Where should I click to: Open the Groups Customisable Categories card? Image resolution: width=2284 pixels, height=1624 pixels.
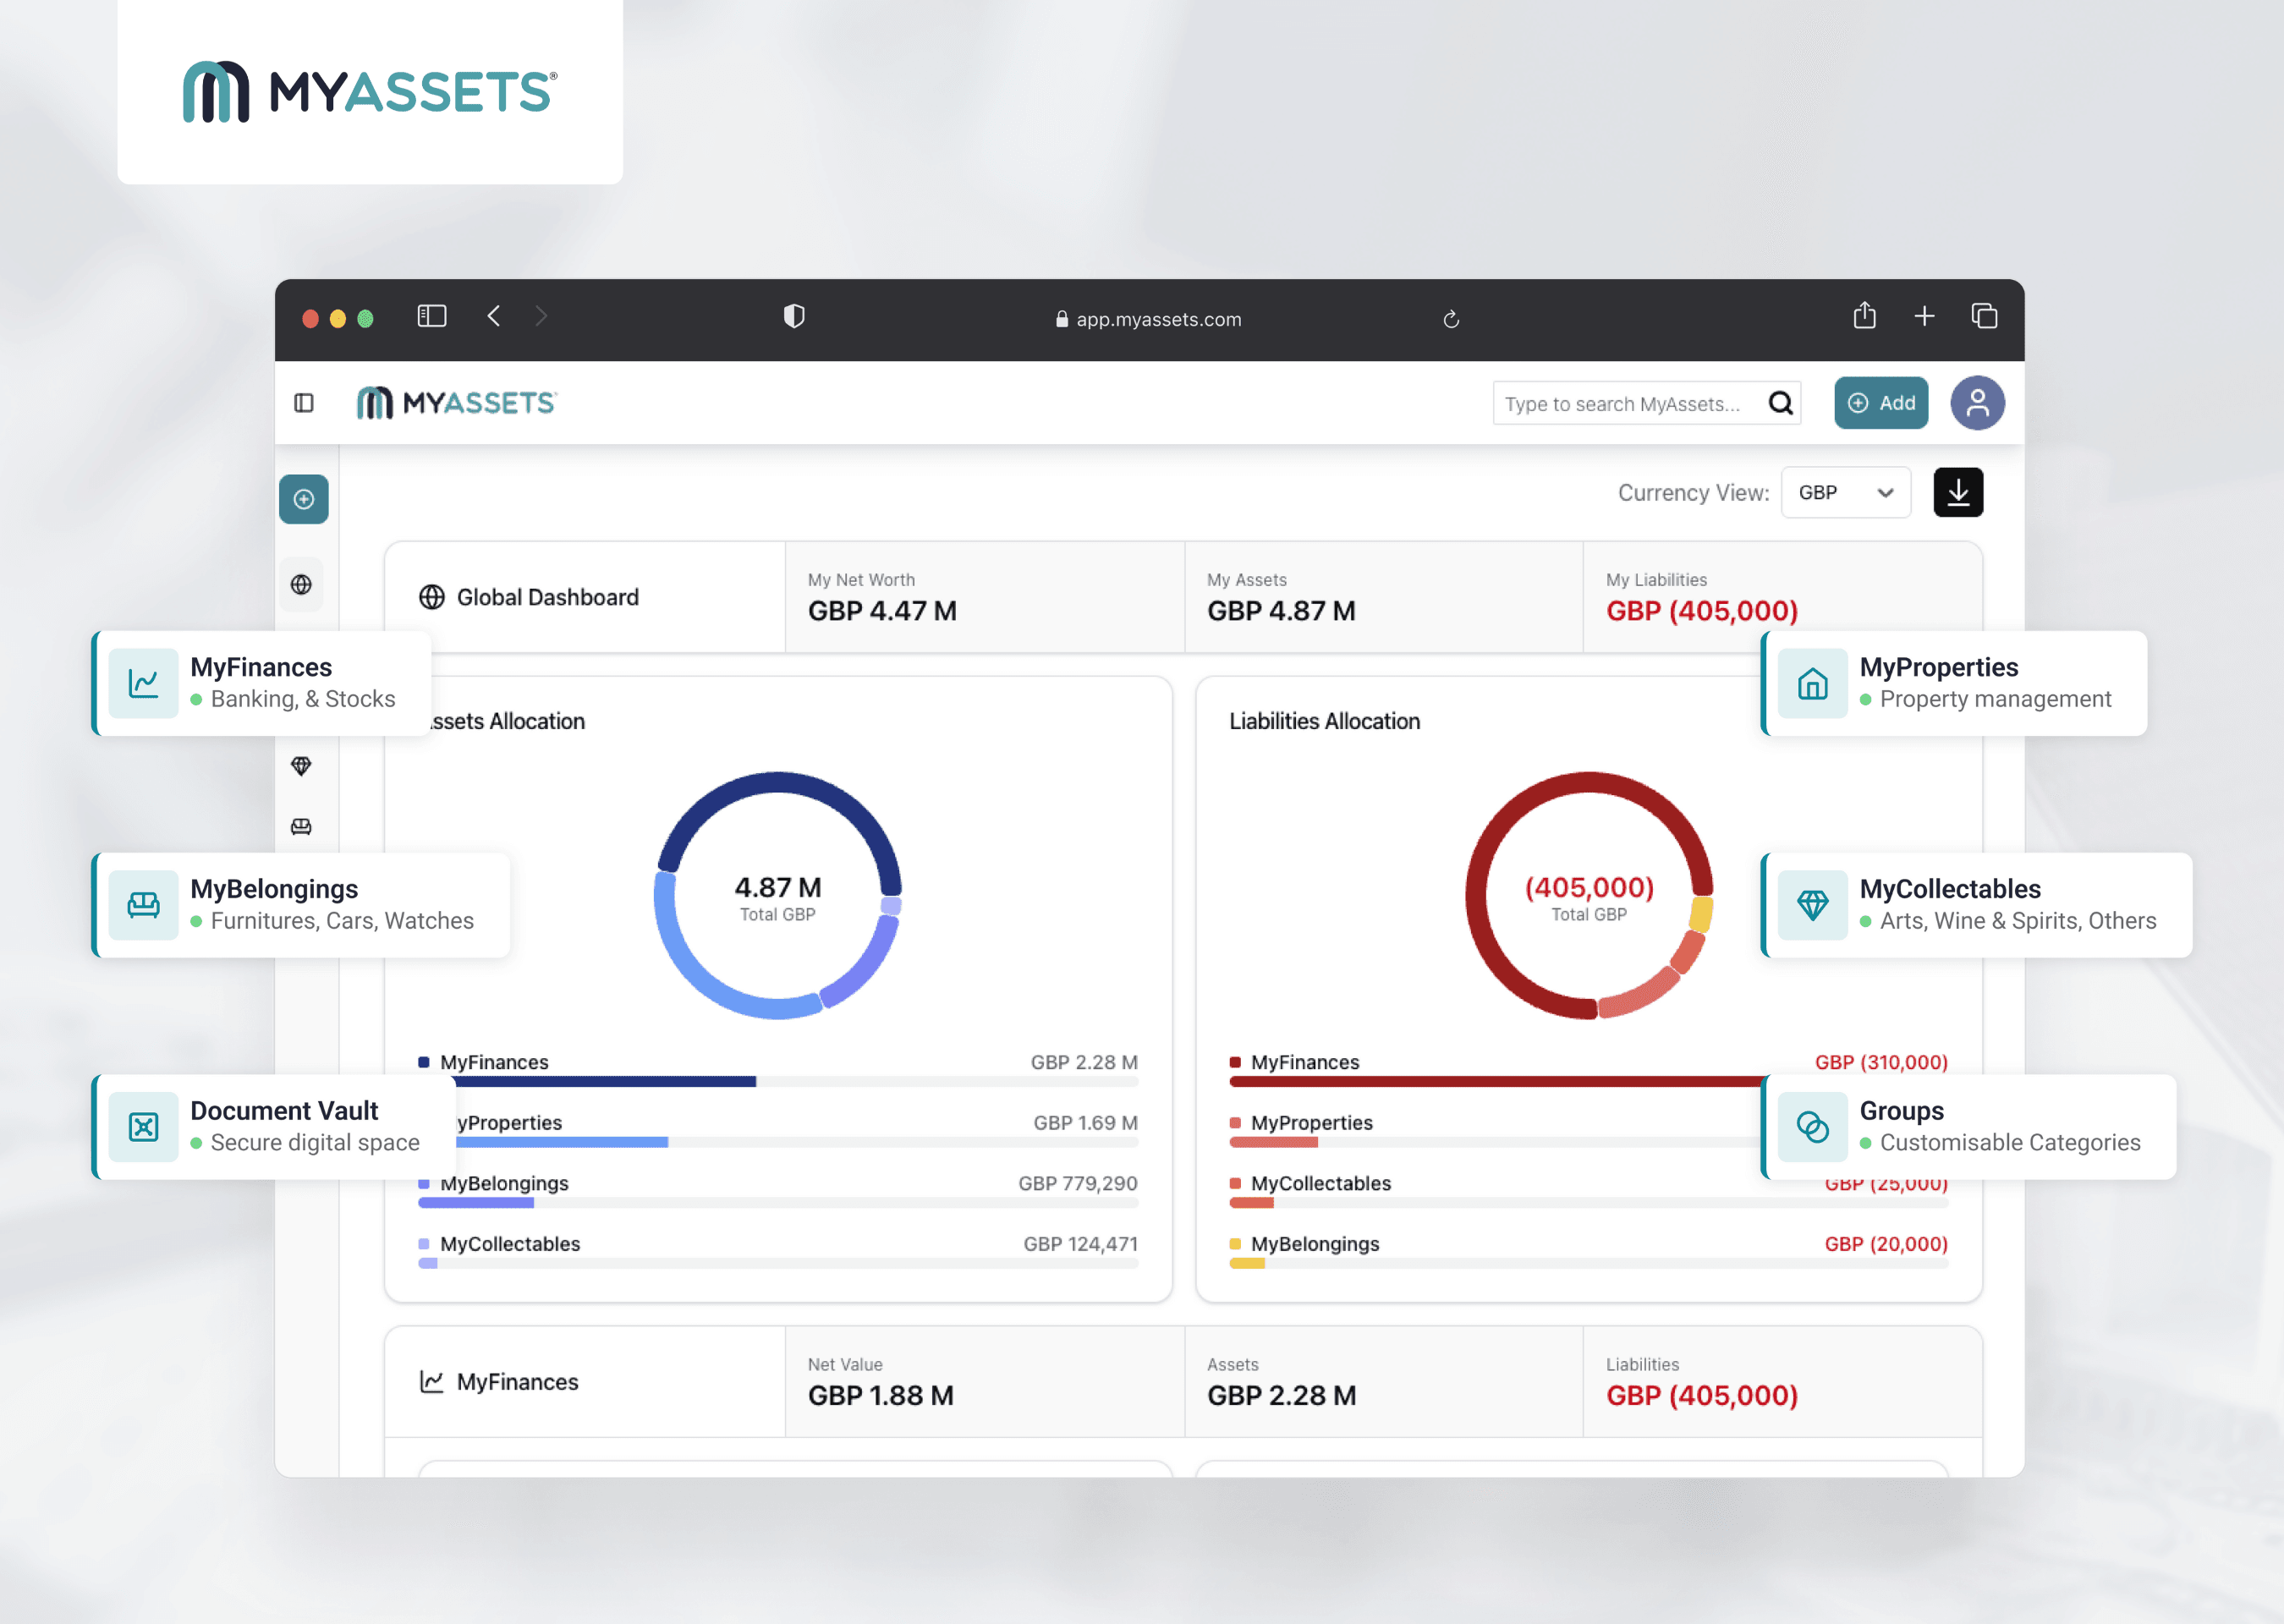(x=1968, y=1127)
